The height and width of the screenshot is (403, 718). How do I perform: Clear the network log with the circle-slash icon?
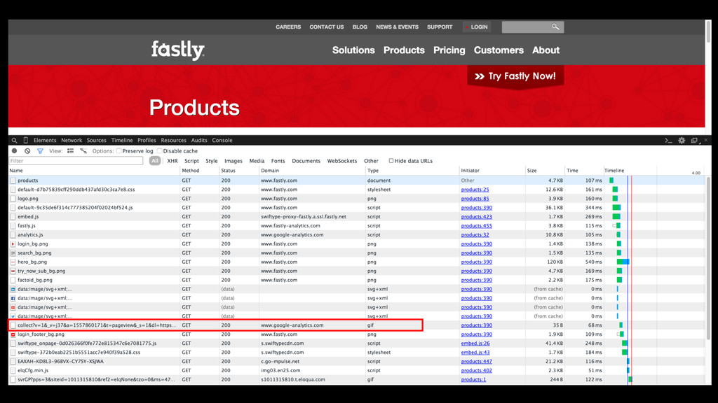(x=27, y=151)
